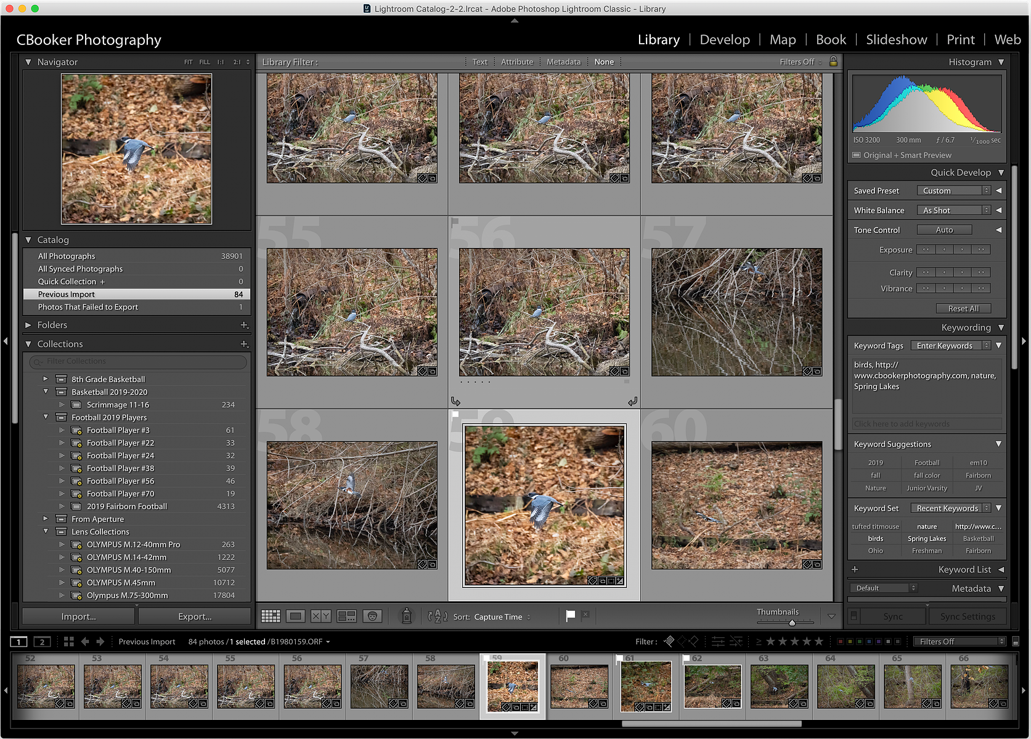The width and height of the screenshot is (1031, 739).
Task: Filter by rejected photos flag icon
Action: [x=693, y=642]
